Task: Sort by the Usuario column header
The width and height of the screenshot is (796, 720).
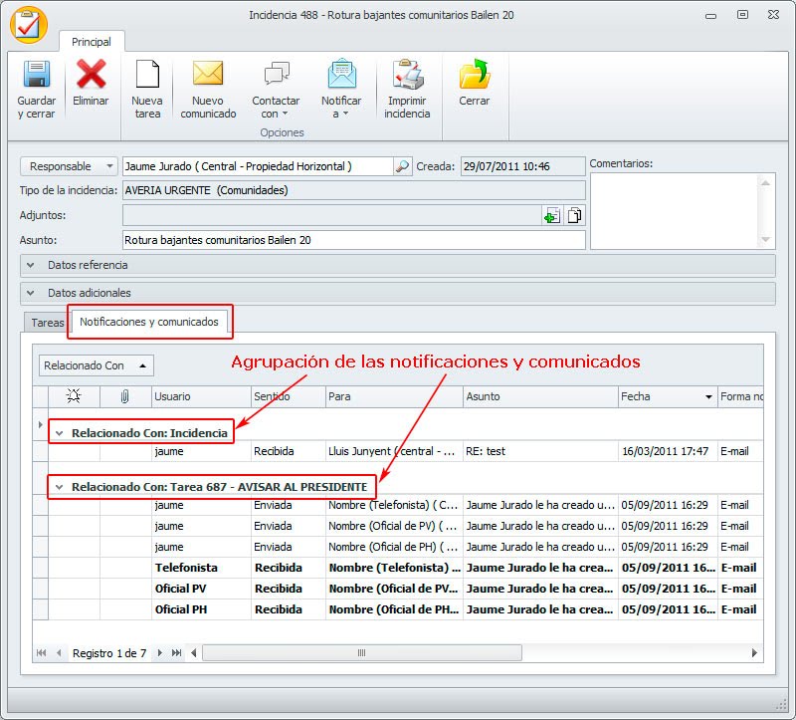Action: tap(202, 396)
